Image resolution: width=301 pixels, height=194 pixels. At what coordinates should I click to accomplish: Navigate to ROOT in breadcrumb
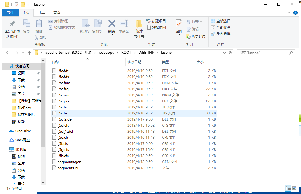[126, 53]
